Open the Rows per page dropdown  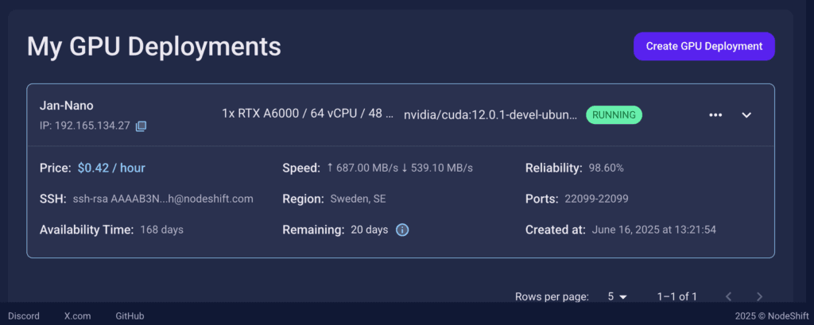617,296
